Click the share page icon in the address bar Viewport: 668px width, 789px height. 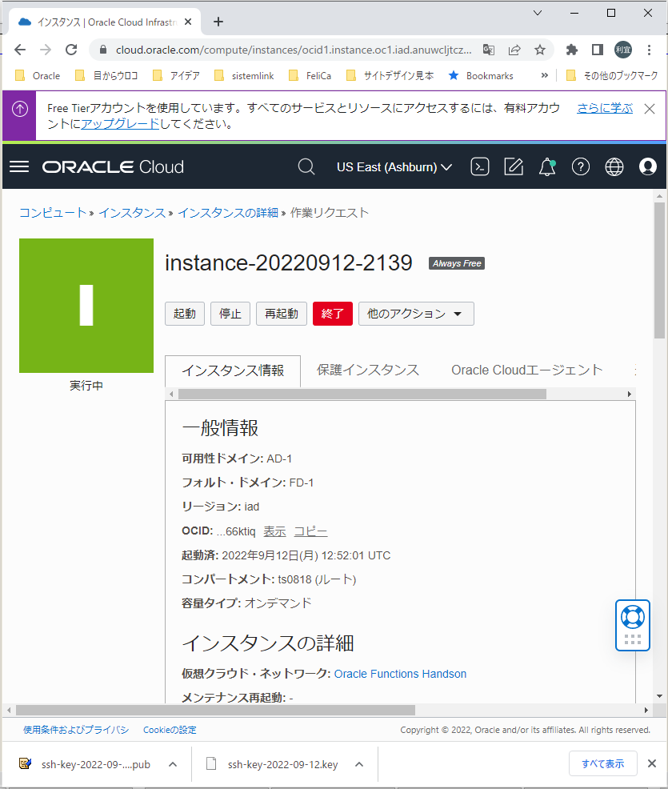(514, 50)
